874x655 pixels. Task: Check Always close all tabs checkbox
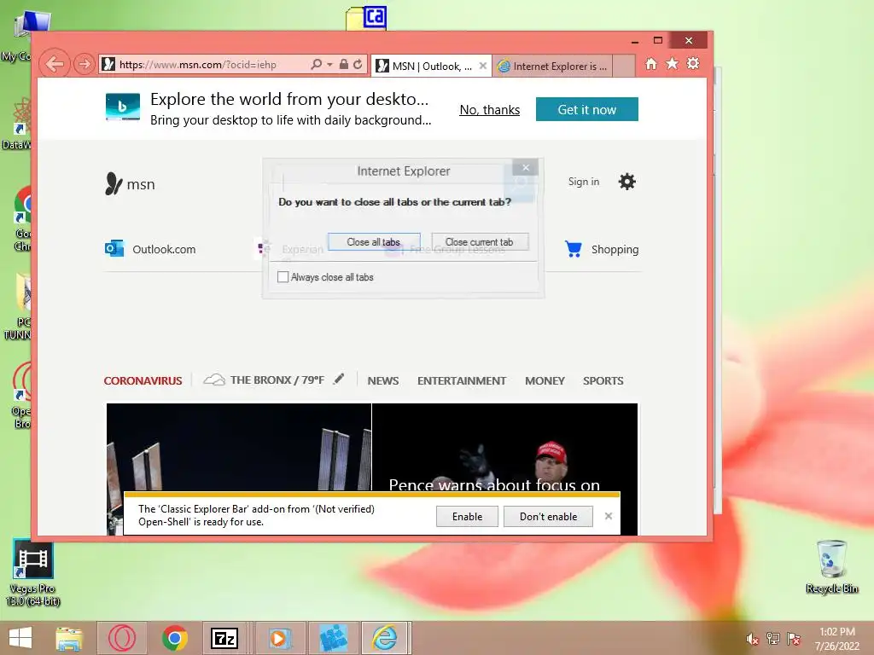click(283, 277)
